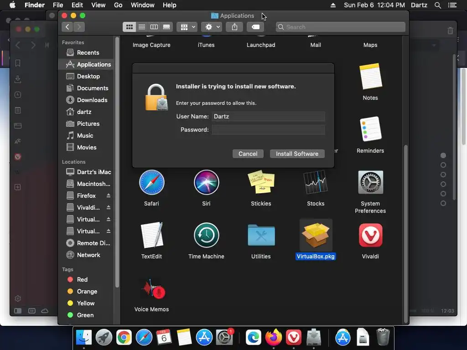Open the Siri app icon
The height and width of the screenshot is (350, 467).
206,182
